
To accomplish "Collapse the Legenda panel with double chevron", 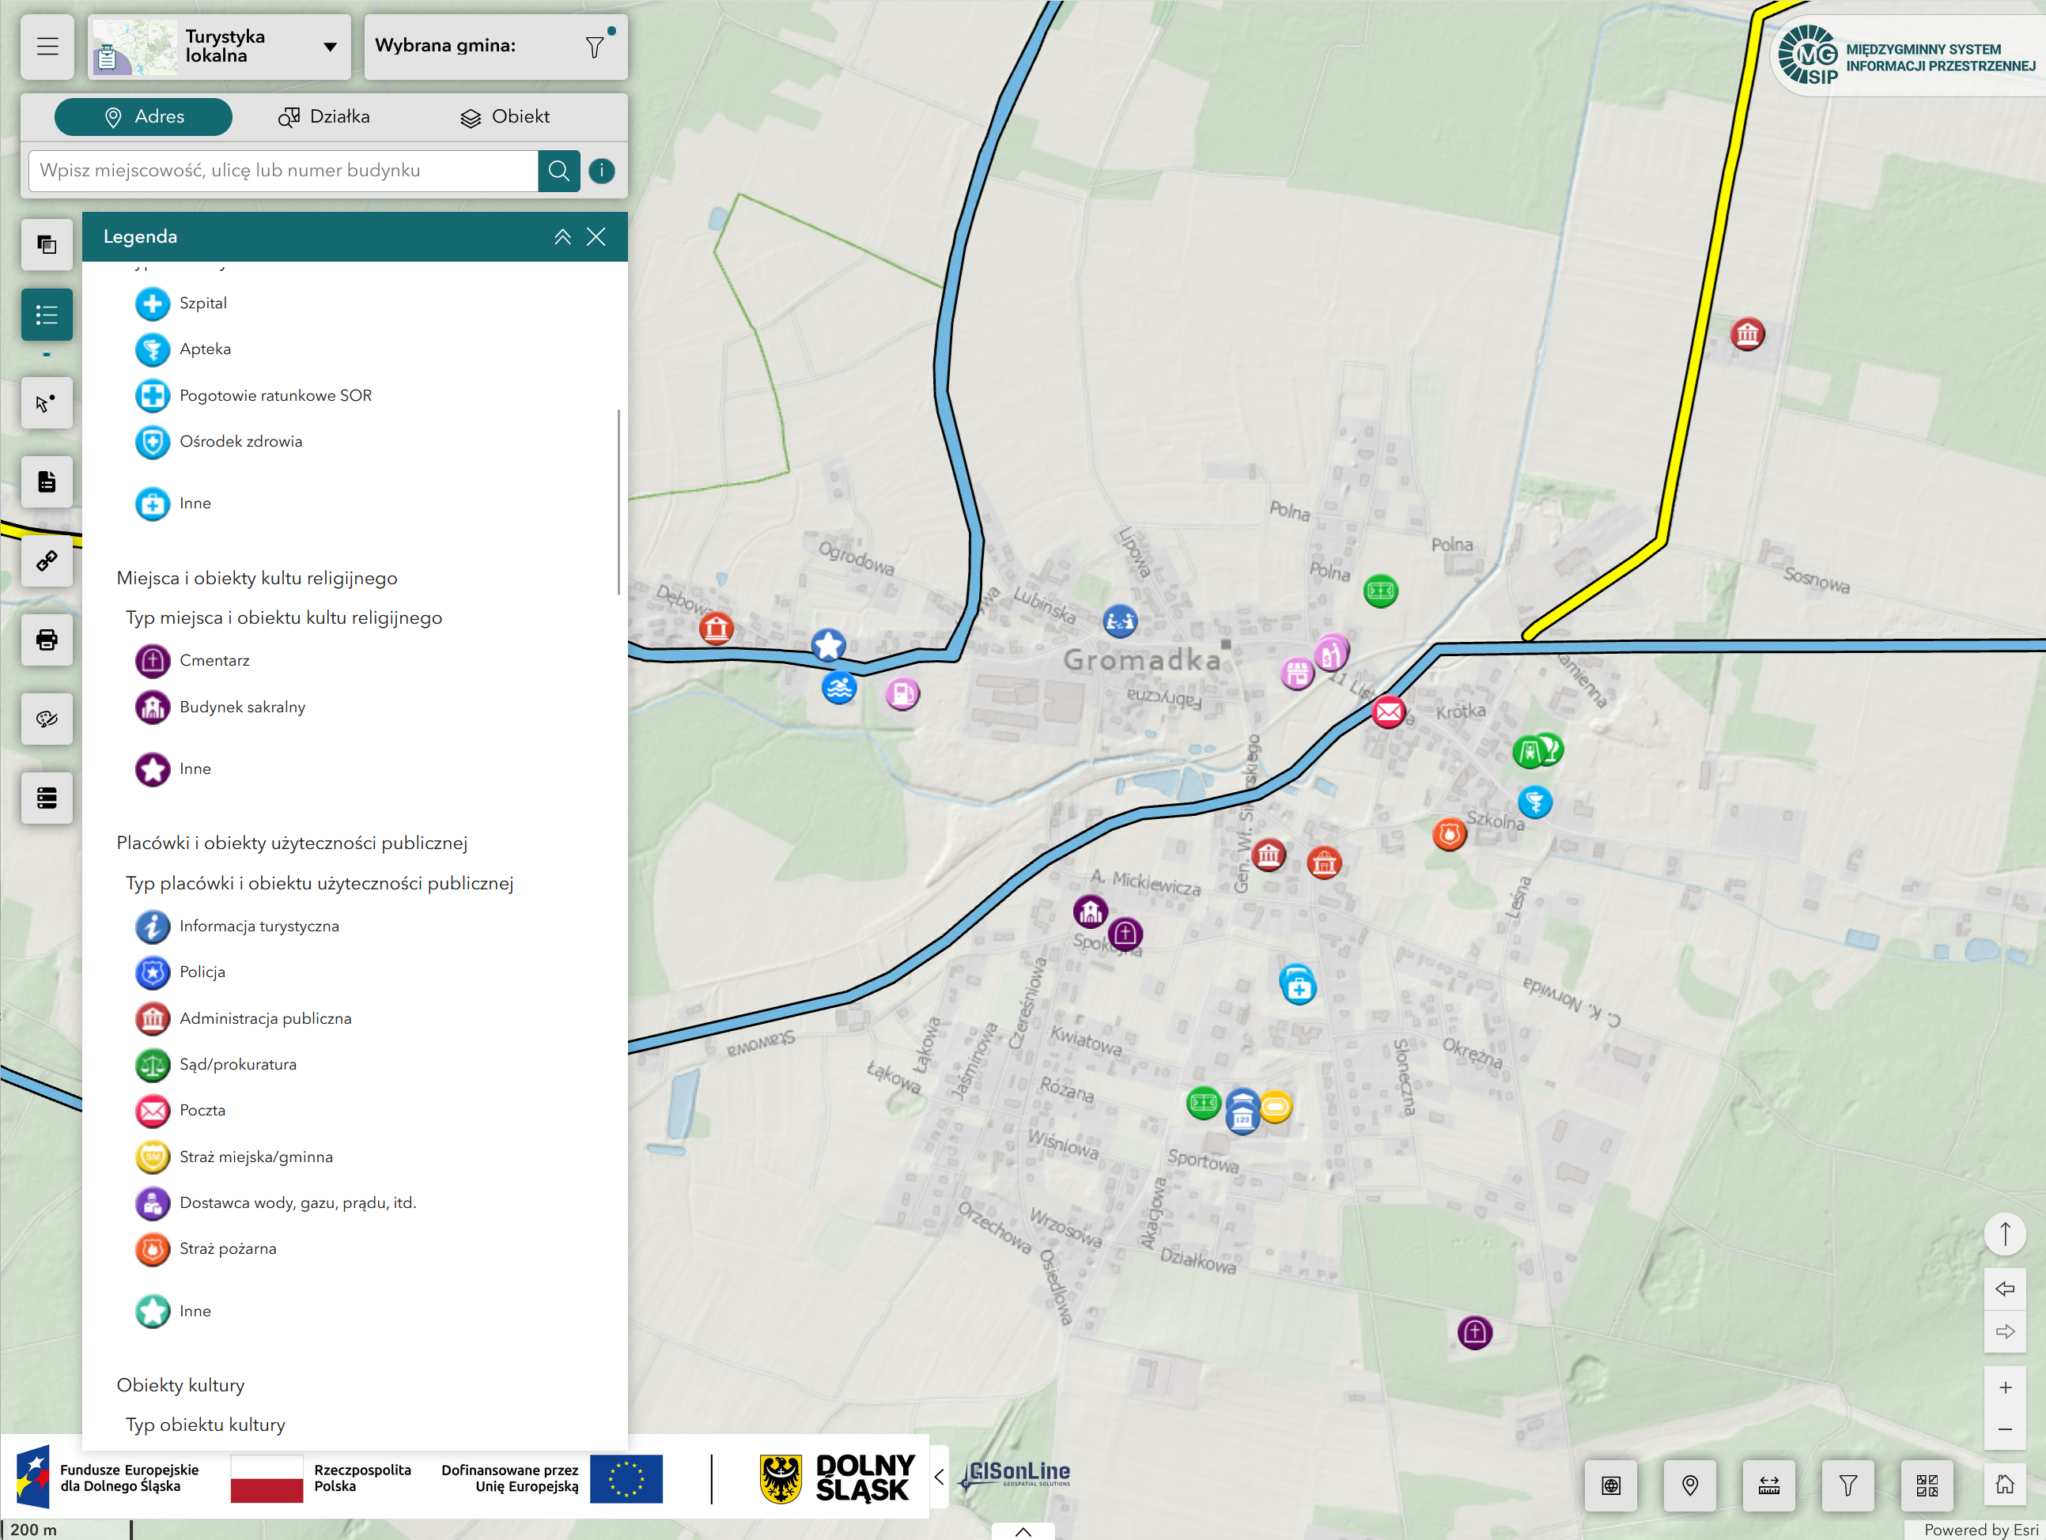I will point(562,236).
